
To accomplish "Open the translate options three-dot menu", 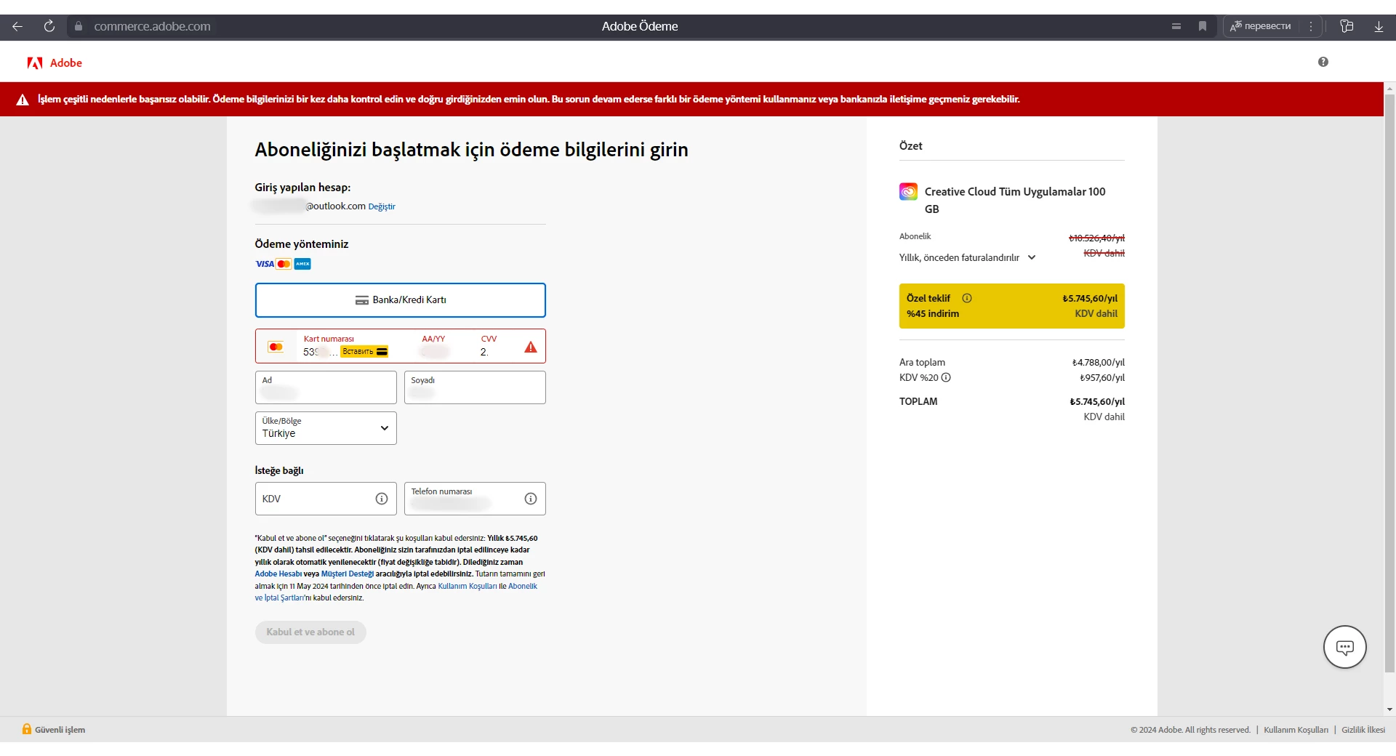I will click(1311, 26).
